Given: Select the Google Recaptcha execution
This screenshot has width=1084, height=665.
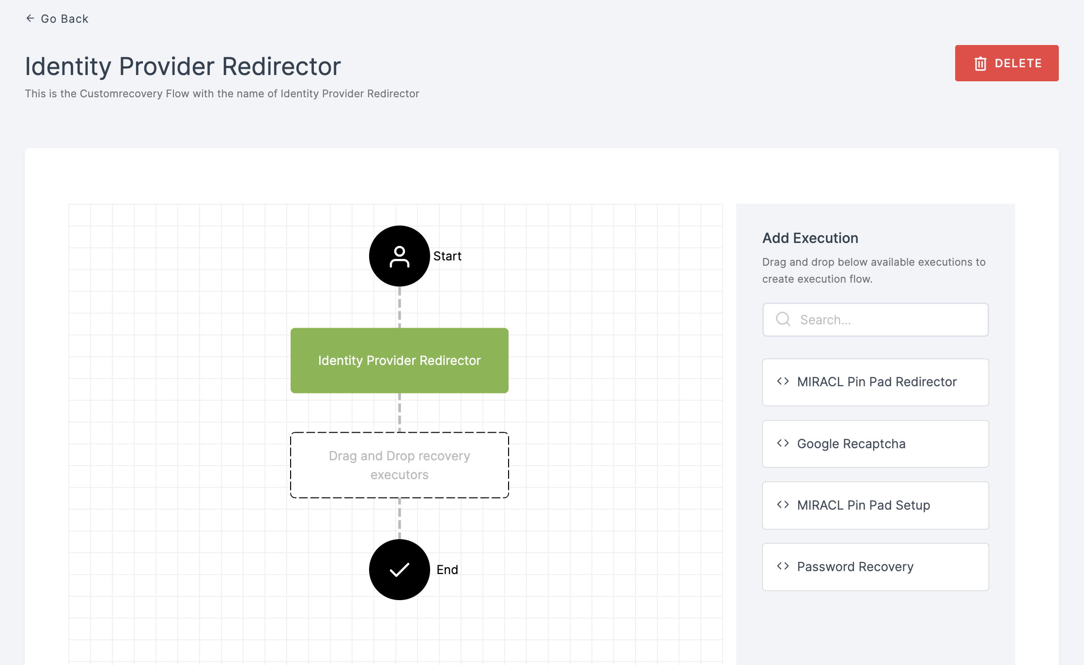Looking at the screenshot, I should [875, 443].
